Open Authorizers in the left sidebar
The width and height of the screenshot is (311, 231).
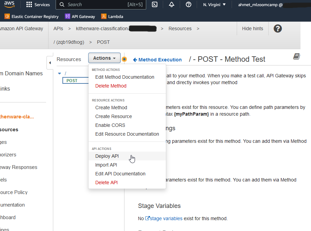click(8, 155)
